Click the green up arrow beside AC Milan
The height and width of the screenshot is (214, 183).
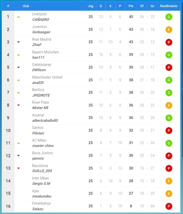[19, 143]
